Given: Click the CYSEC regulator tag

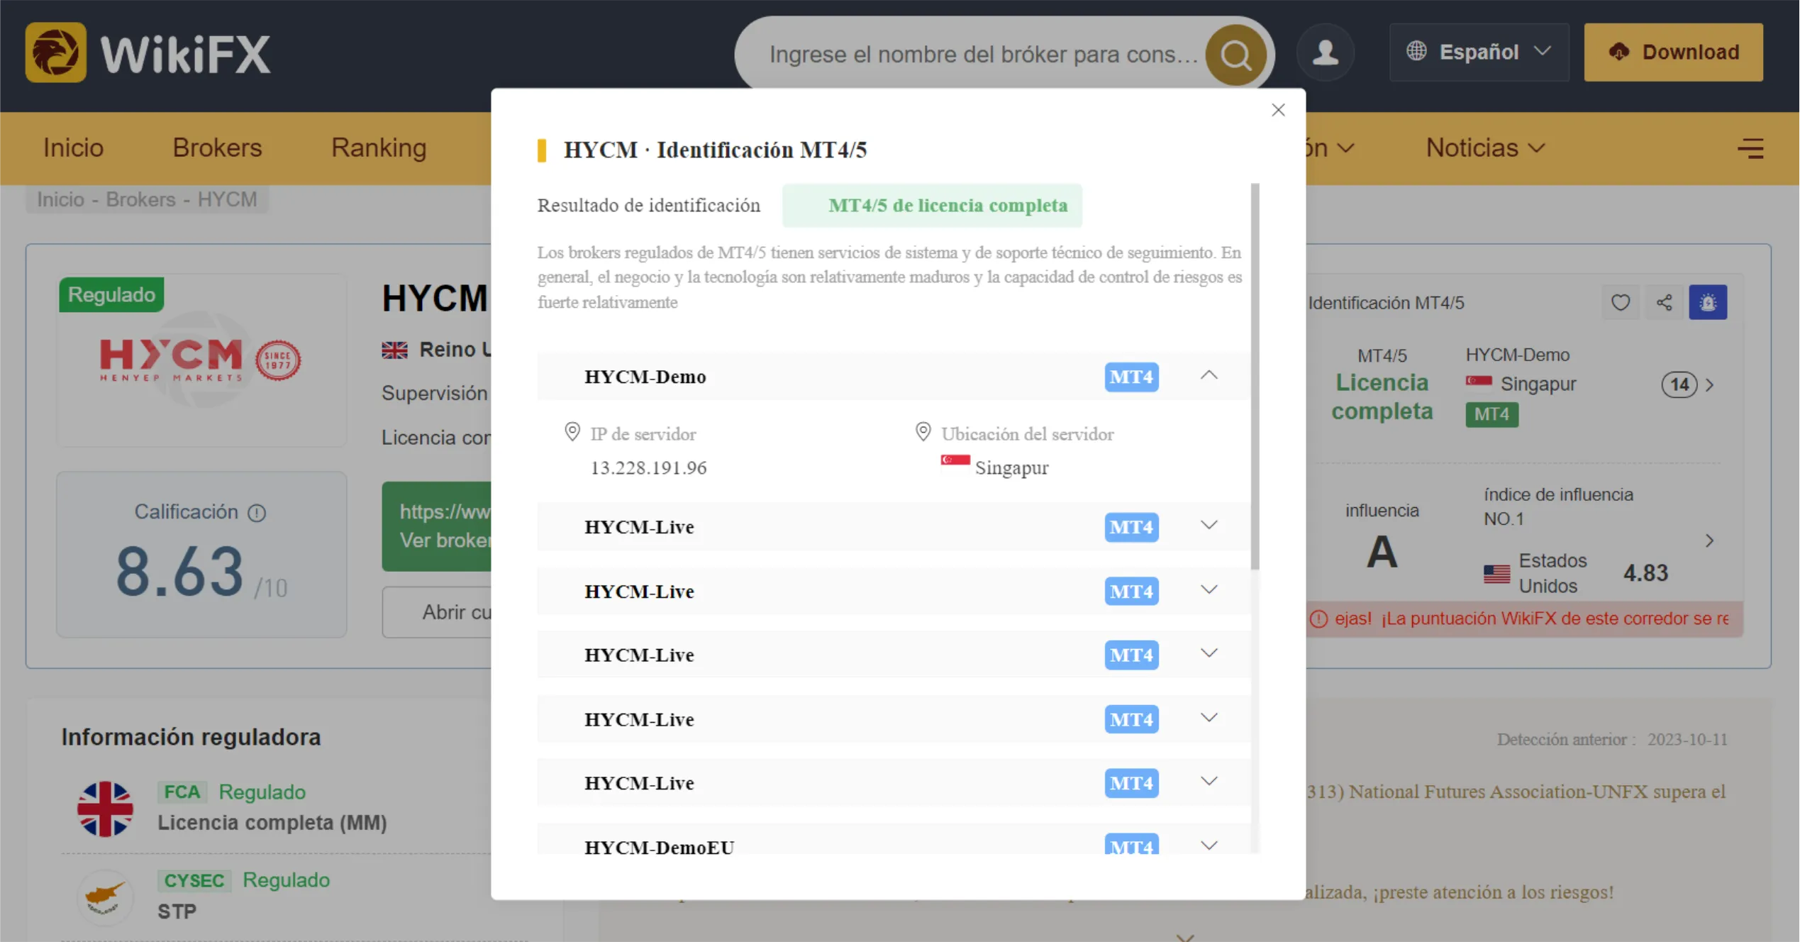Looking at the screenshot, I should click(x=194, y=881).
